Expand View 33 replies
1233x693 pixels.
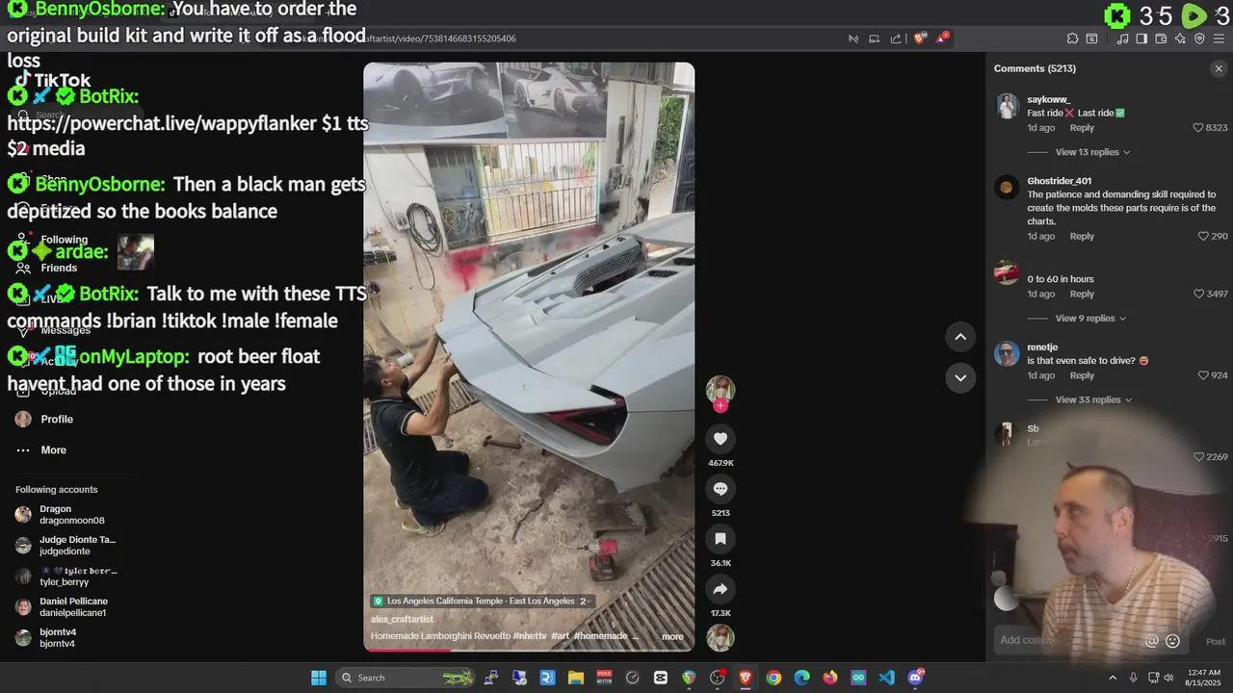(1092, 399)
